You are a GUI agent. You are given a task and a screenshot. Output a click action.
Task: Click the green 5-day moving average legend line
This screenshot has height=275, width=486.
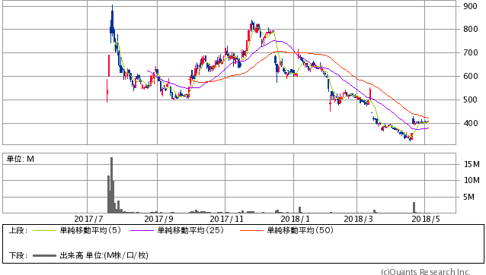click(44, 230)
